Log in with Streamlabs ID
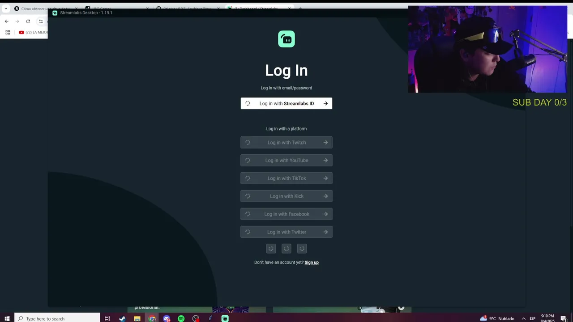This screenshot has height=322, width=573. [286, 103]
